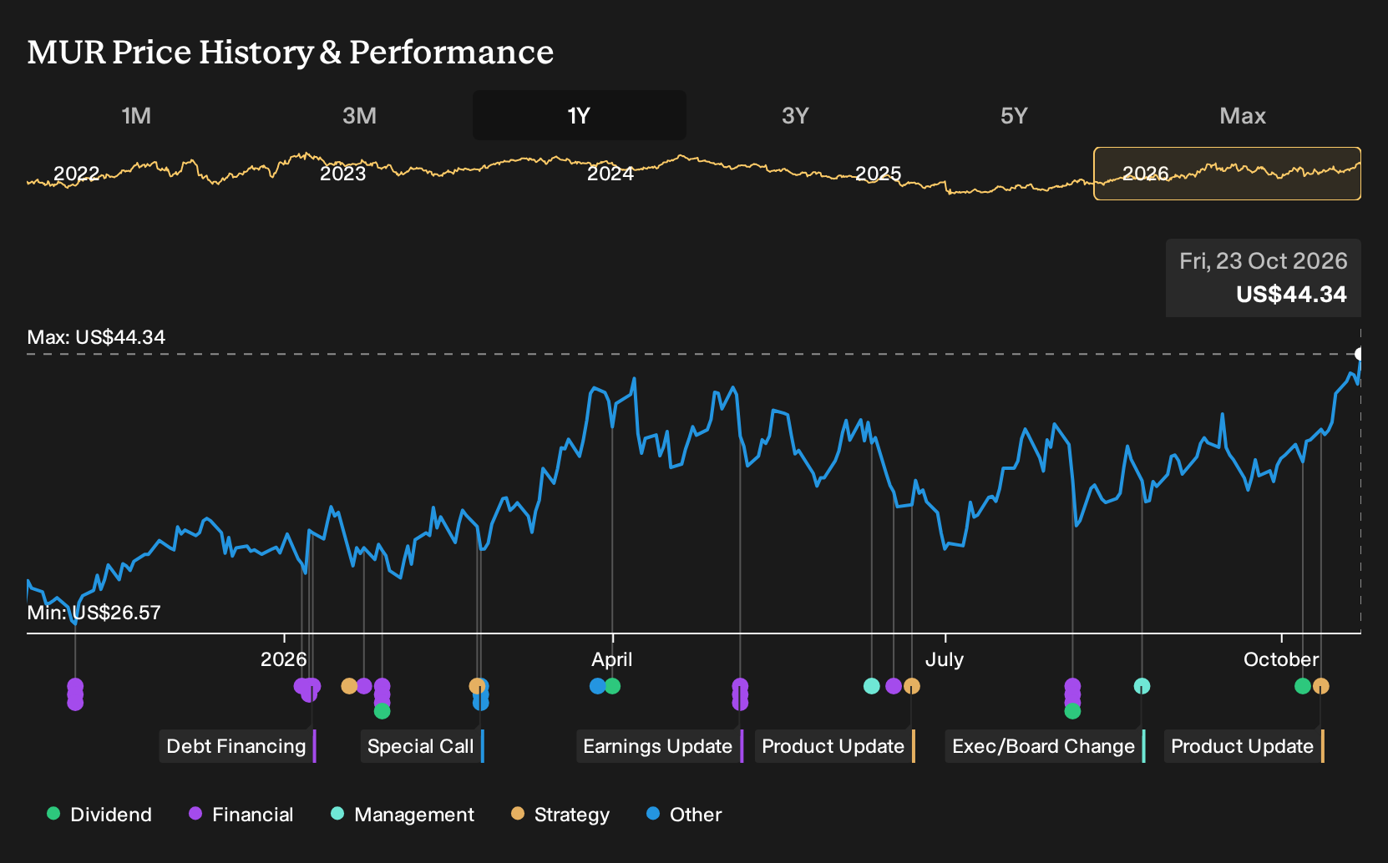Switch to the 3M range tab
This screenshot has height=863, width=1388.
pyautogui.click(x=359, y=115)
